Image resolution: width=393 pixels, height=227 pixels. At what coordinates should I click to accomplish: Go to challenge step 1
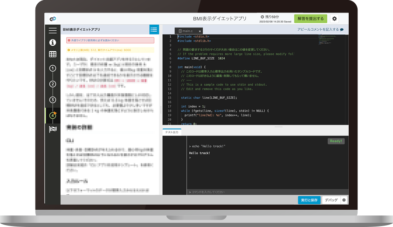pyautogui.click(x=53, y=69)
